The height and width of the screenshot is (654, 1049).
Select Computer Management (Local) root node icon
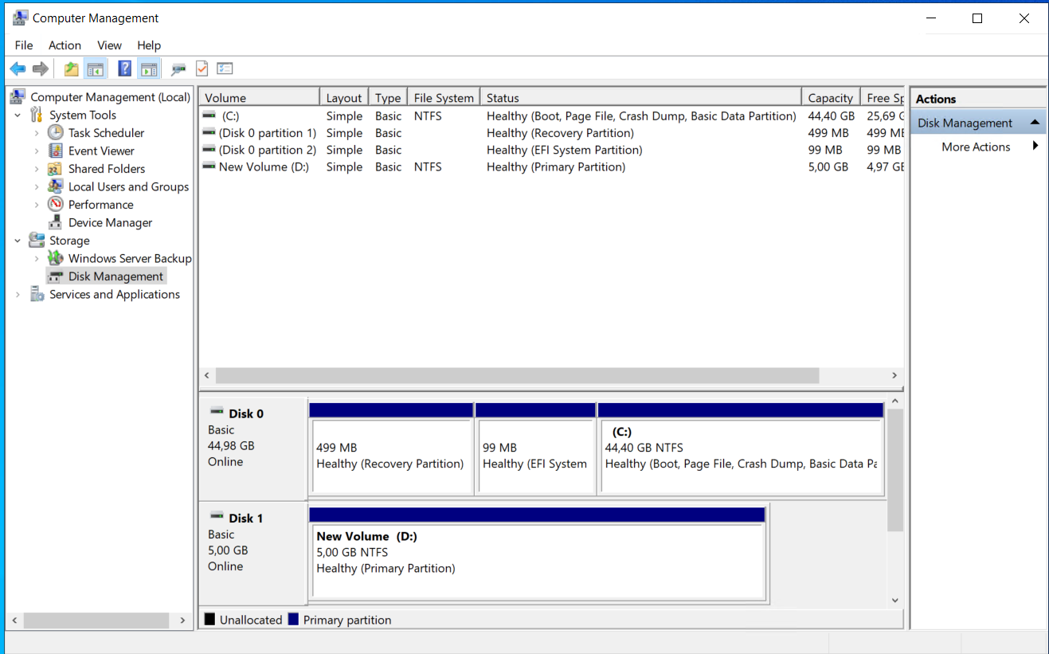(18, 97)
